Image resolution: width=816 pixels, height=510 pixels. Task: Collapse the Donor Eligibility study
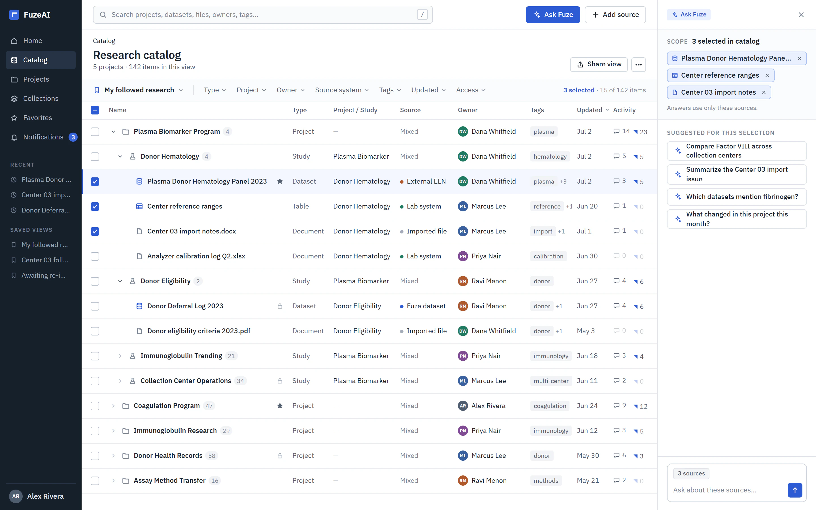(120, 281)
